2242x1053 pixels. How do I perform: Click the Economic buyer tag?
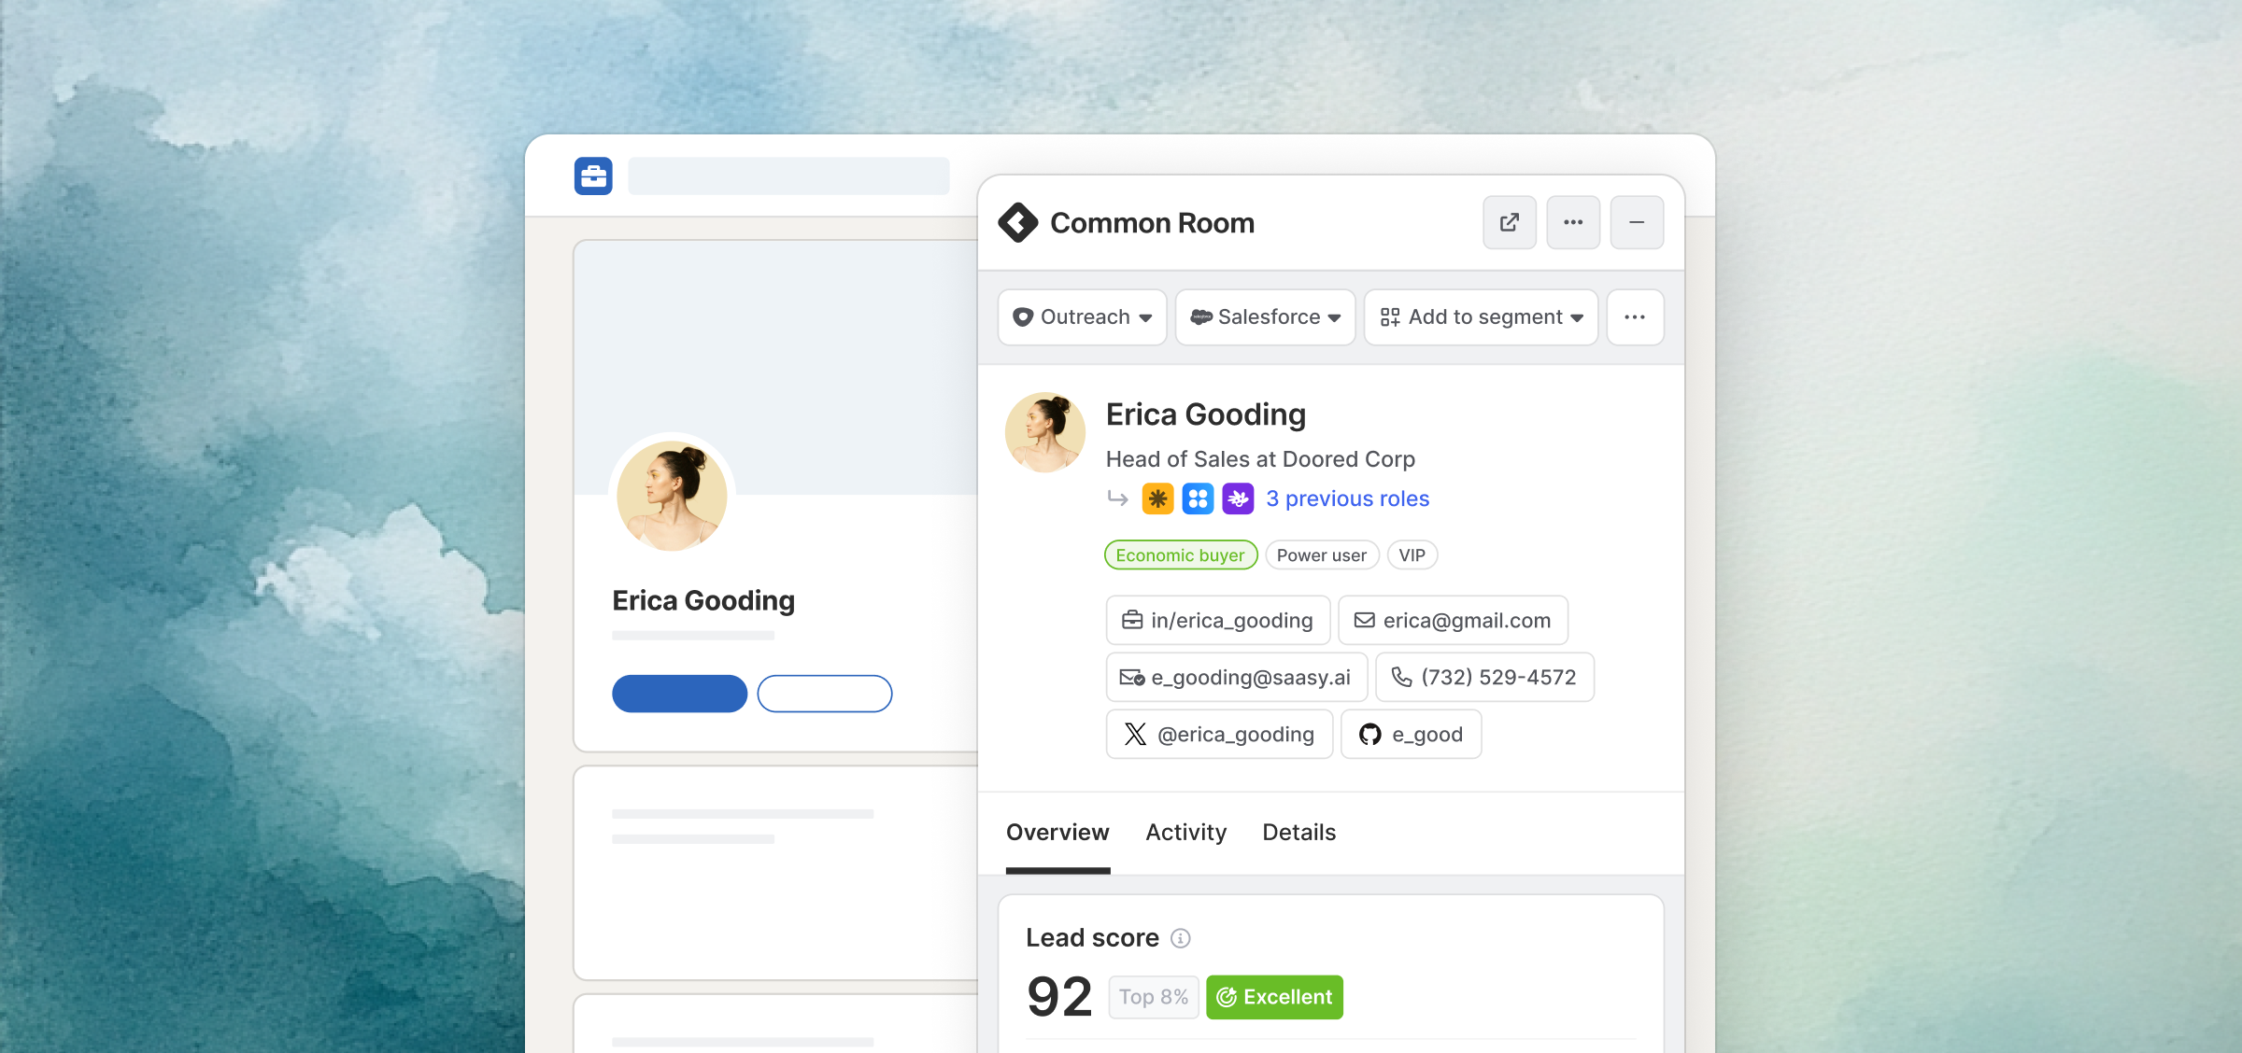point(1180,555)
